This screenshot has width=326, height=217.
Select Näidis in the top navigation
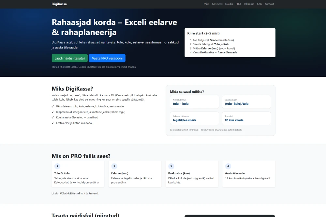click(x=229, y=4)
